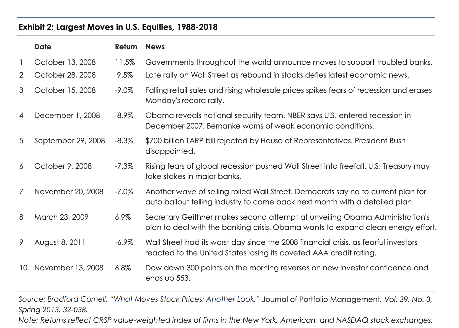
Task: Select the November 20, 2008 date cell
Action: coord(69,192)
